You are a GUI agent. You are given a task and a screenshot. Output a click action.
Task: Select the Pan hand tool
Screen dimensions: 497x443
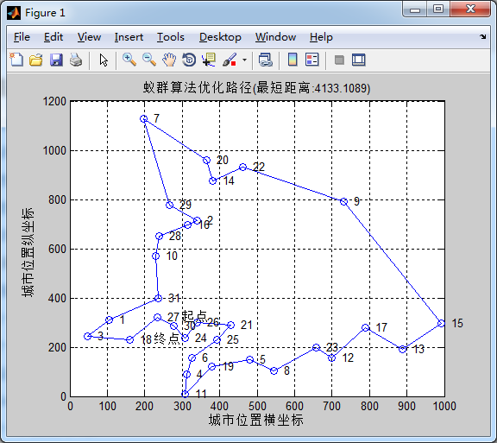[x=169, y=60]
